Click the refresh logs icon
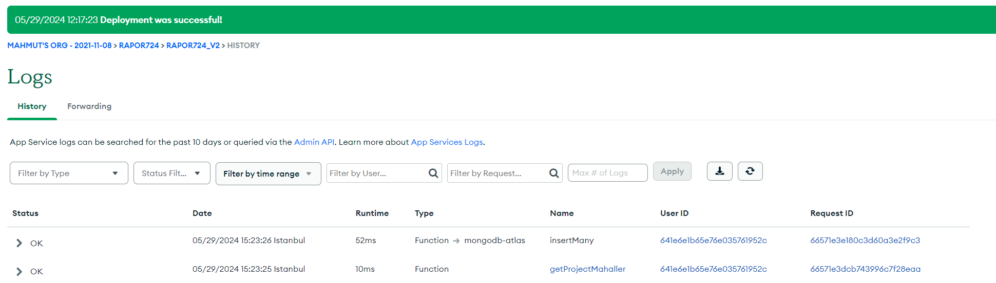Screen dimensions: 996x283 pos(750,171)
